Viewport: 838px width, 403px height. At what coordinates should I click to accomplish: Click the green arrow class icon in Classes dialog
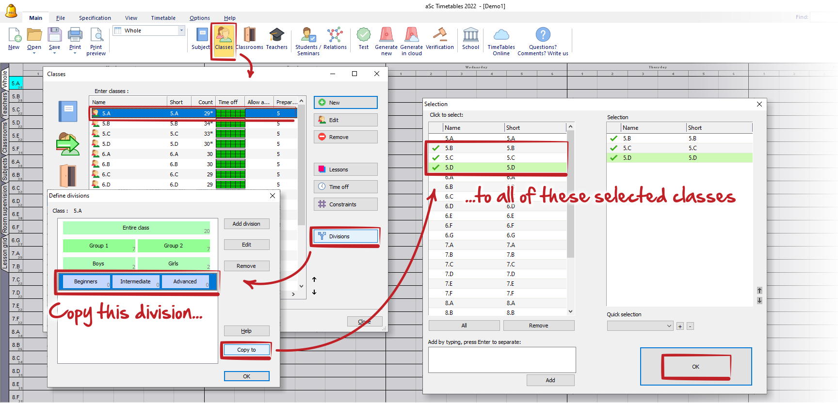pyautogui.click(x=68, y=144)
